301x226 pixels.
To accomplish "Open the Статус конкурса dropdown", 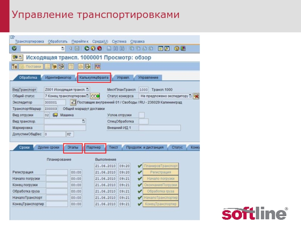I will click(190, 96).
